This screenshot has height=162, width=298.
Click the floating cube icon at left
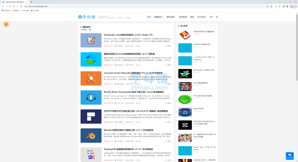(6, 24)
